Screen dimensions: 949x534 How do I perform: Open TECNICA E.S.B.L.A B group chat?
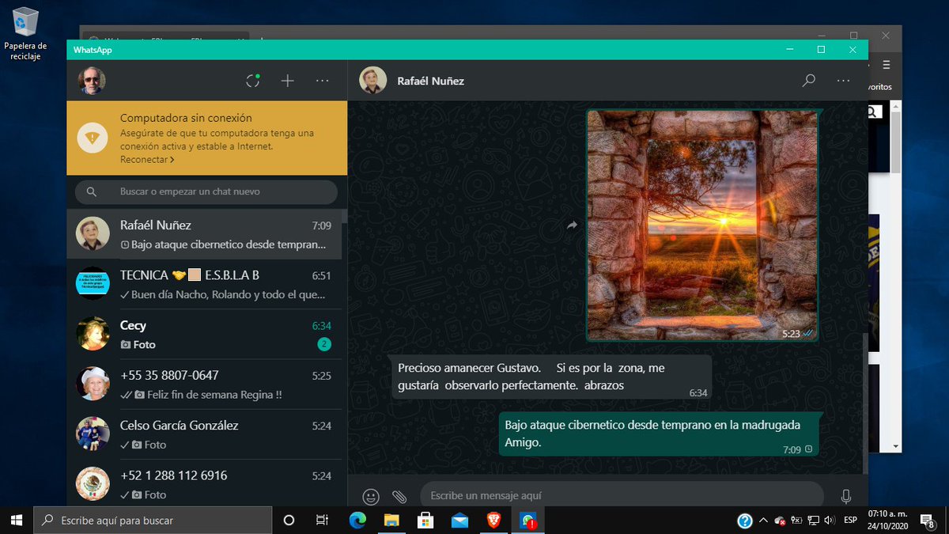(x=204, y=284)
